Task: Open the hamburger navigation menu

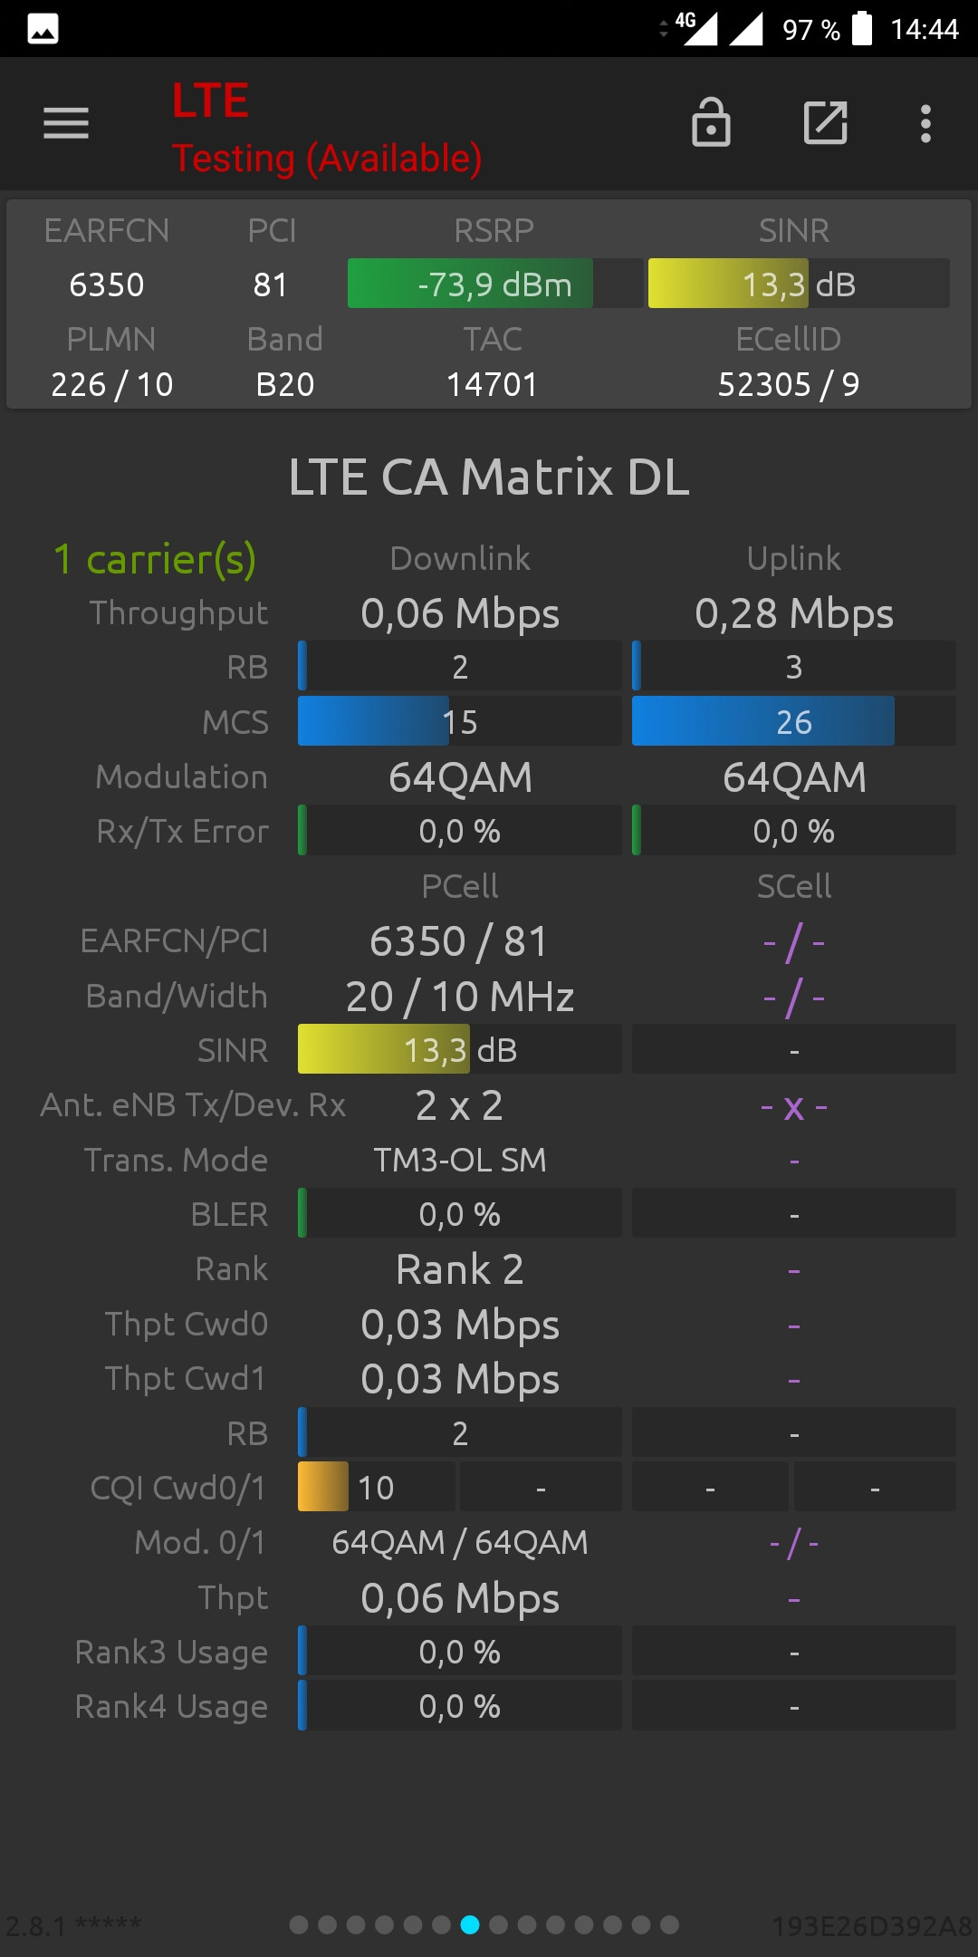Action: [x=66, y=123]
